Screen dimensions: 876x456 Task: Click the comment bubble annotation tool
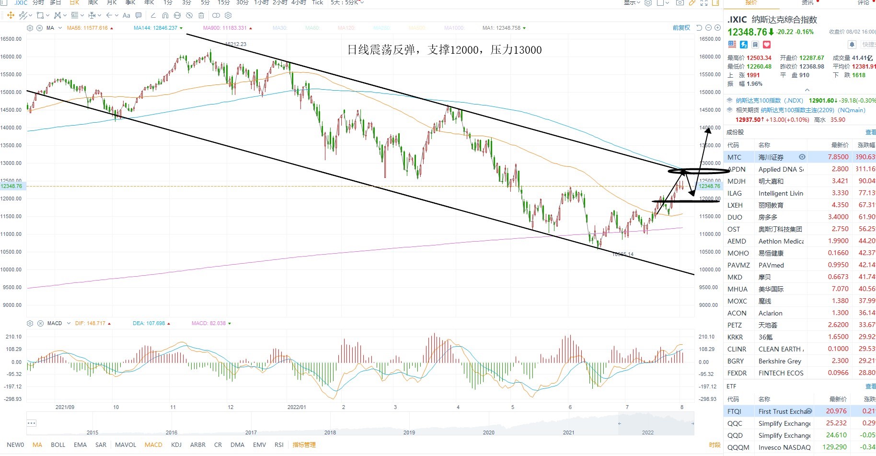[138, 15]
